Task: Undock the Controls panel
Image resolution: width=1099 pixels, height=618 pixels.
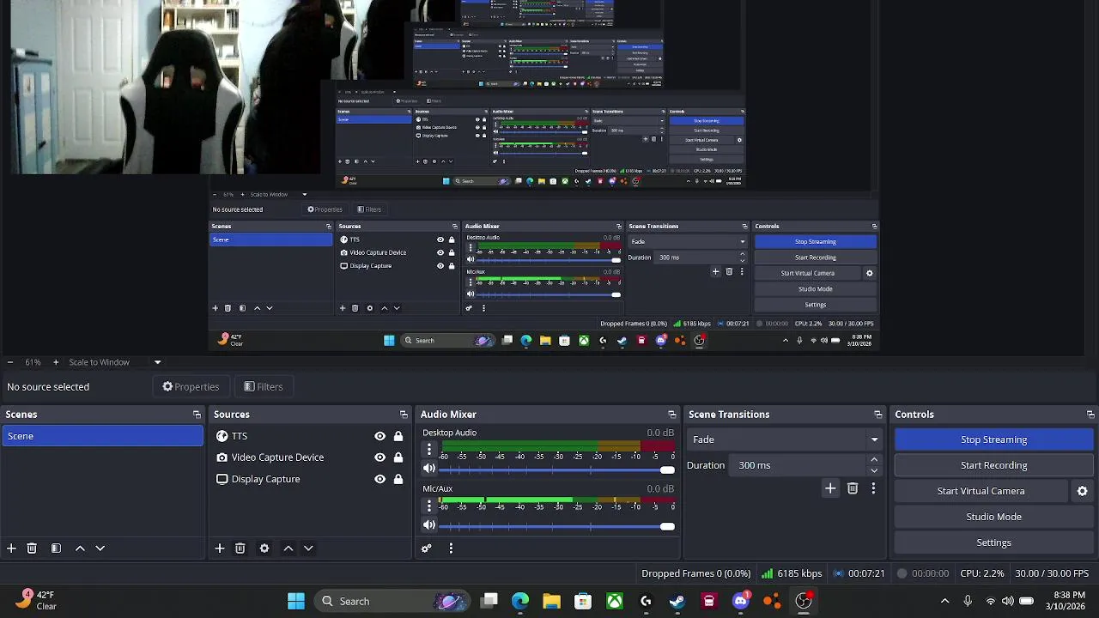Action: tap(1090, 415)
